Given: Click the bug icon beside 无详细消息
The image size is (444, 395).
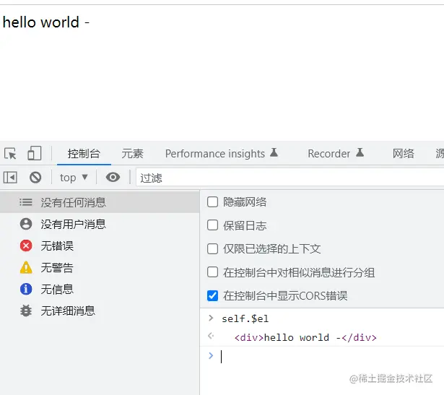Looking at the screenshot, I should click(x=26, y=311).
